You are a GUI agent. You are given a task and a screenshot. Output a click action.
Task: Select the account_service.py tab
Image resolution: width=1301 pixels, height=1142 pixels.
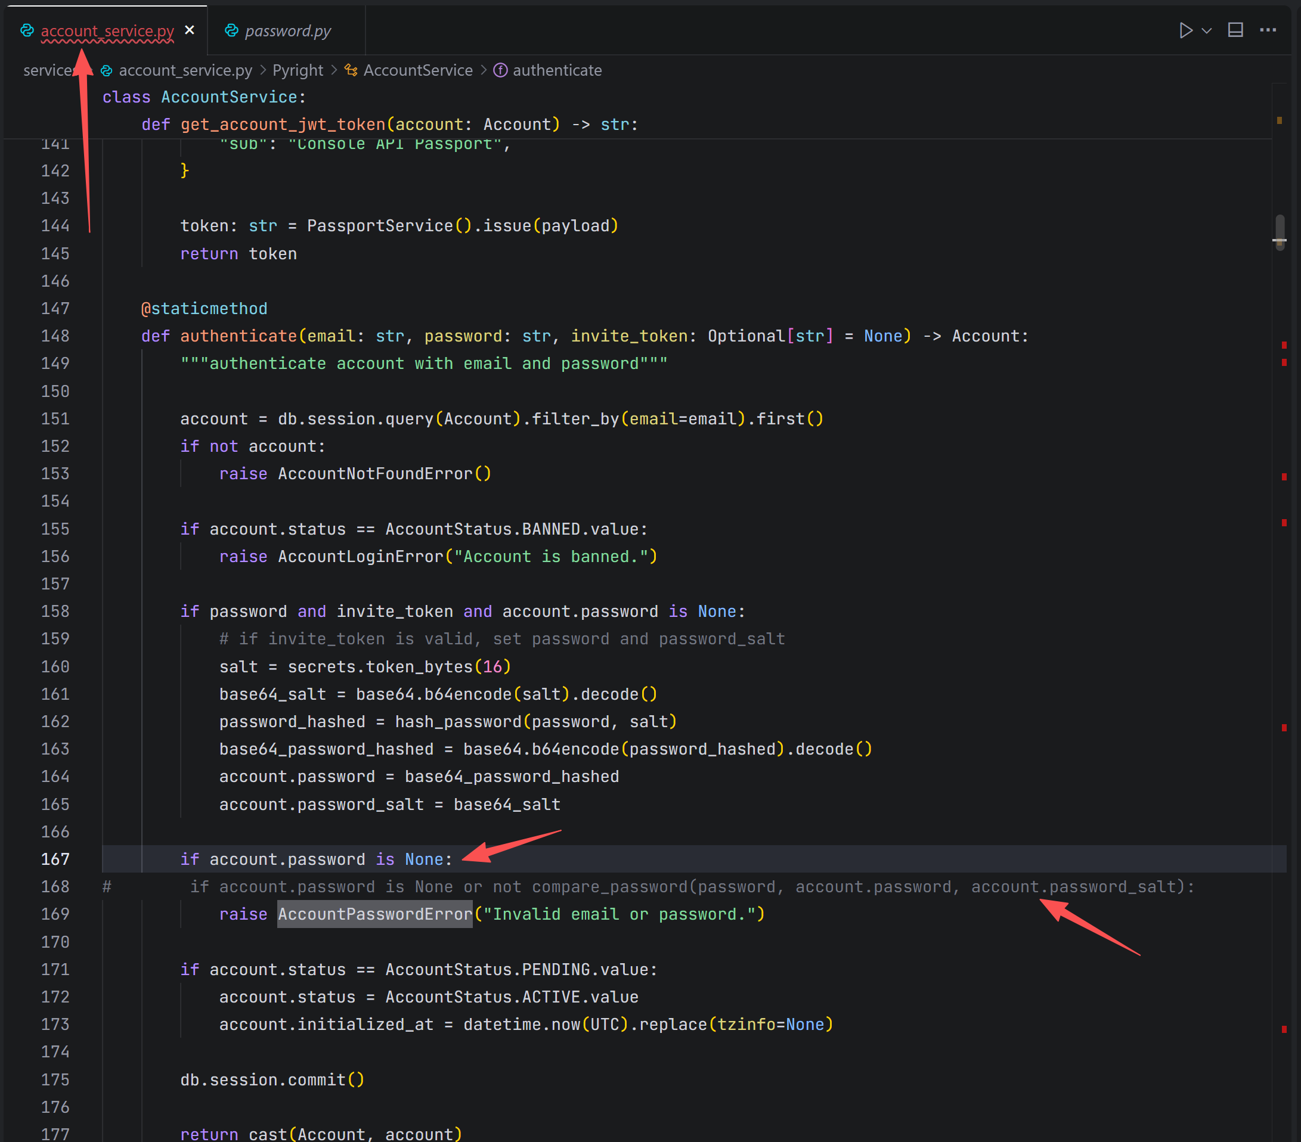(107, 30)
